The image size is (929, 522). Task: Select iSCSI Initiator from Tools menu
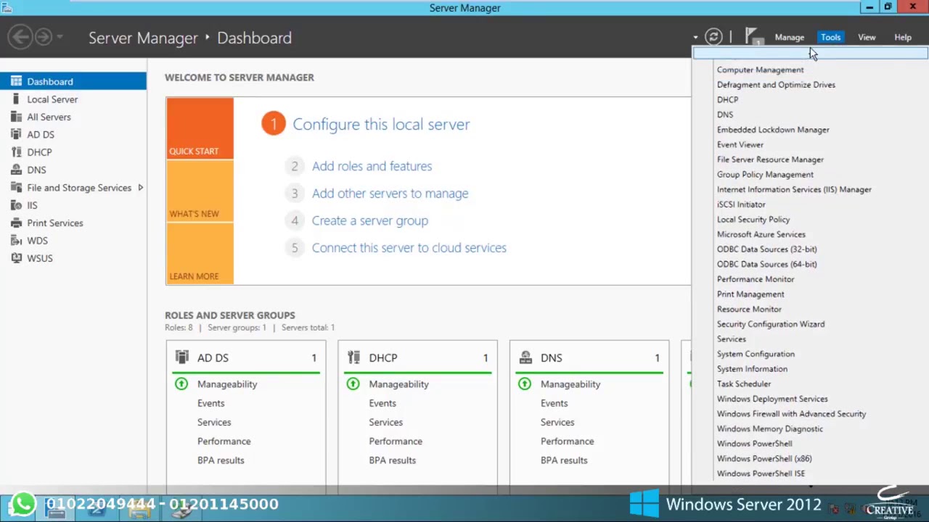click(741, 204)
